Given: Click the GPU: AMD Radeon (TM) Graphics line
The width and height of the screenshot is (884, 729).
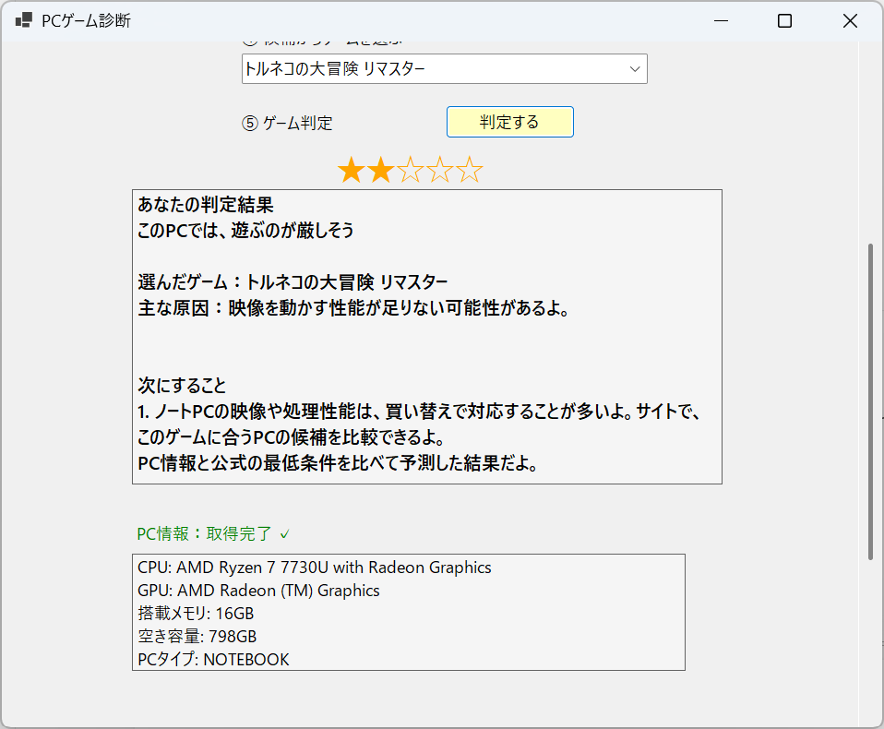Looking at the screenshot, I should pos(258,591).
